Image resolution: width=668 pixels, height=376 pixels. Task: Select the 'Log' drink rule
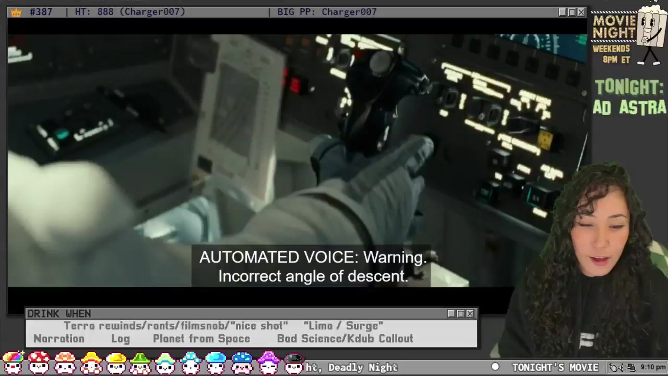pyautogui.click(x=120, y=339)
